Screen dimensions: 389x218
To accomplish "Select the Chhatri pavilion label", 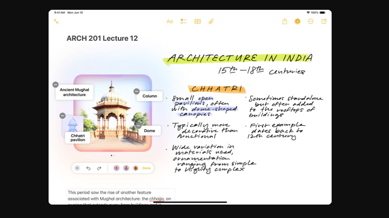I will (78, 138).
